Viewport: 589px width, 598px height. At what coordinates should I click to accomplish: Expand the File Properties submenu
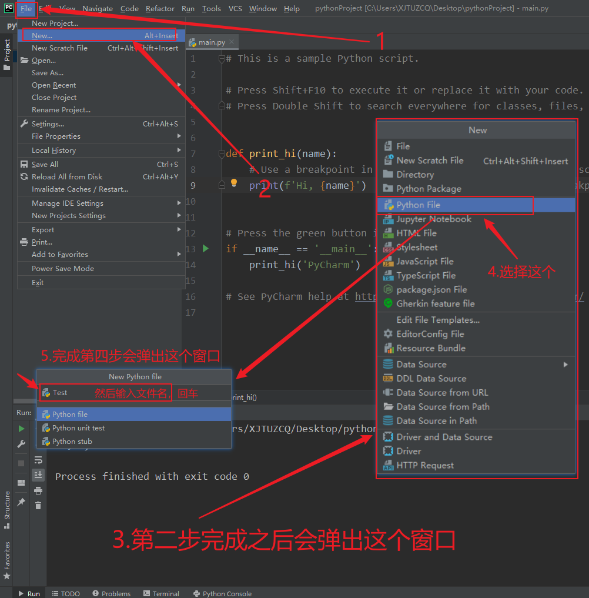pos(102,136)
